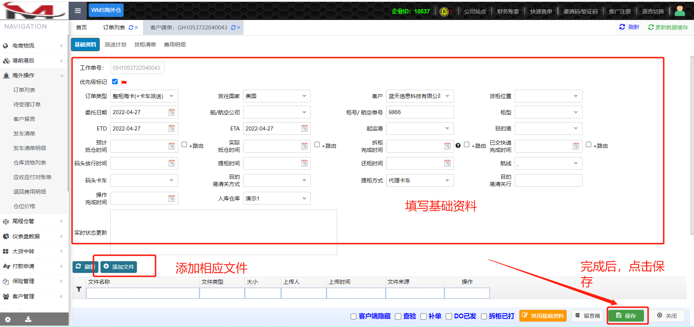Select the 基础资料 tab
This screenshot has height=327, width=694.
(x=85, y=45)
